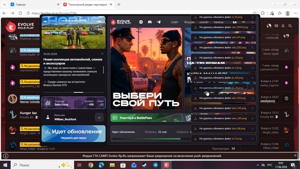Image resolution: width=300 pixels, height=169 pixels.
Task: Click the Просмотры 34 views count
Action: [x=224, y=148]
